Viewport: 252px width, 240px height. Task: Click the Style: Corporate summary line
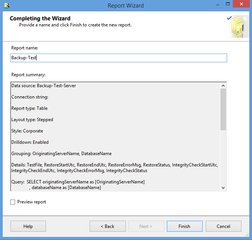[27, 131]
